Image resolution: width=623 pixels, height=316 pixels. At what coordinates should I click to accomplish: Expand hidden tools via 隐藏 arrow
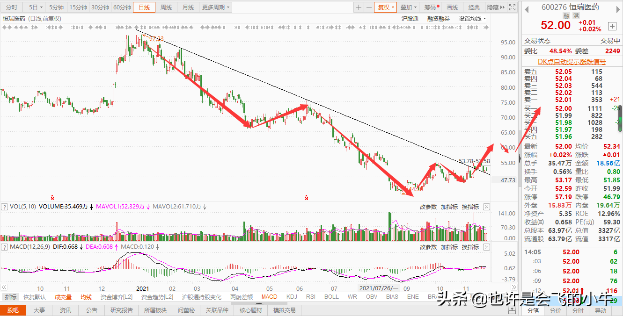(x=496, y=7)
